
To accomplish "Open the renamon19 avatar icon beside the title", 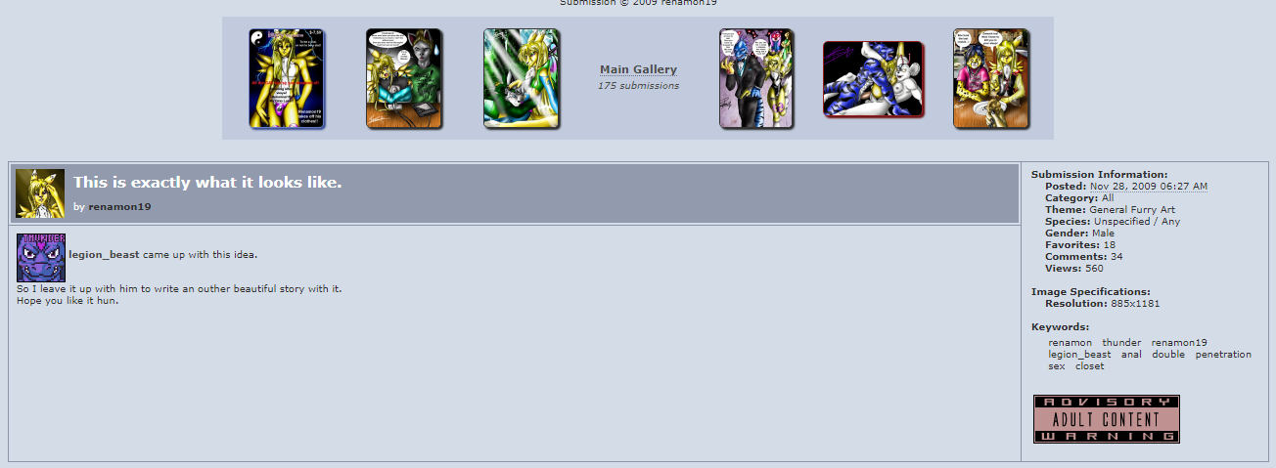I will tap(40, 193).
